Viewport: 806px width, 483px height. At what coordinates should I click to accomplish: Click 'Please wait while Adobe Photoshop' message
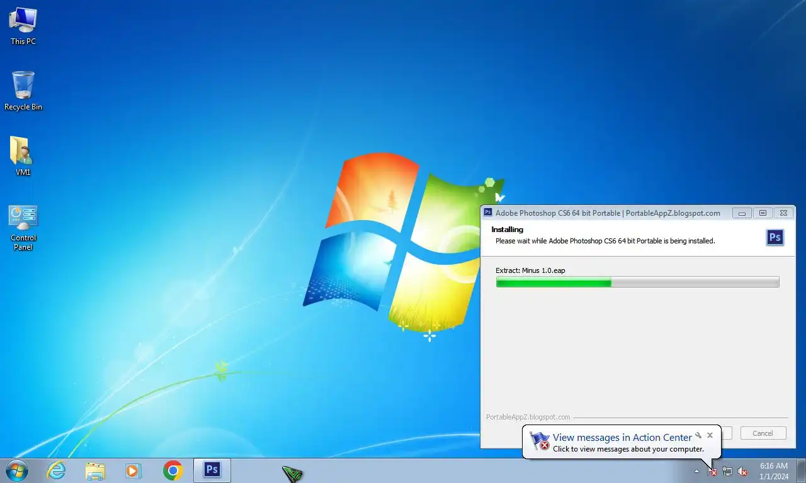pos(605,241)
